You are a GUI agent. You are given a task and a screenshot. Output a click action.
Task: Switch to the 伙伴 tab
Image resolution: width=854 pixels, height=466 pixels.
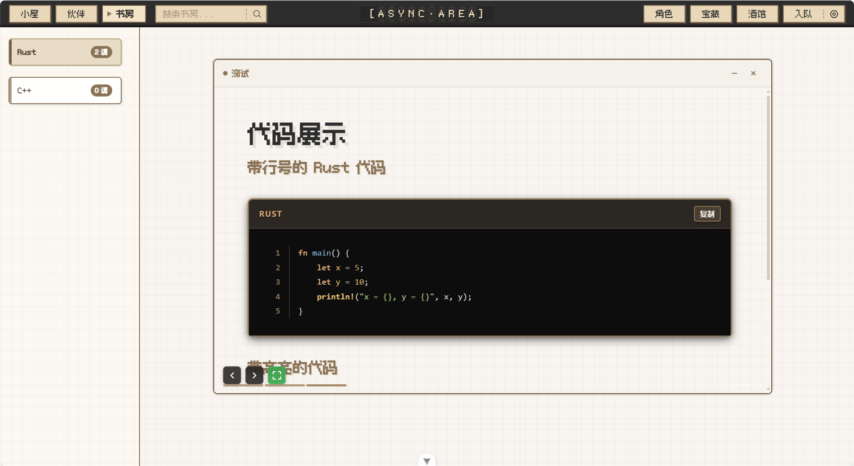76,13
